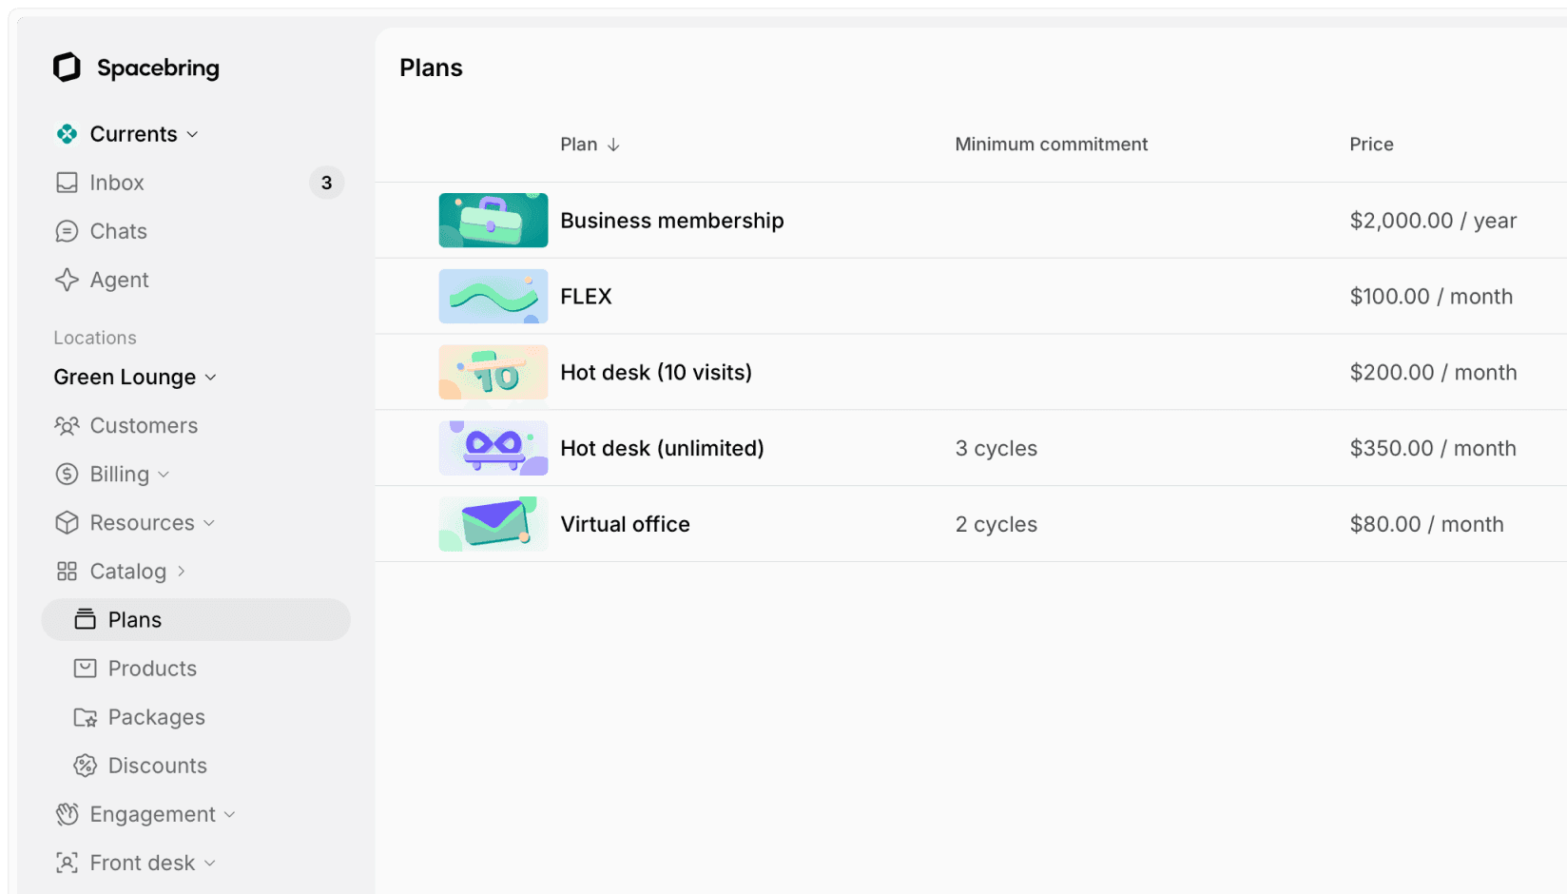Viewport: 1567px width, 894px height.
Task: Click the $350.00 / month price
Action: pos(1433,449)
